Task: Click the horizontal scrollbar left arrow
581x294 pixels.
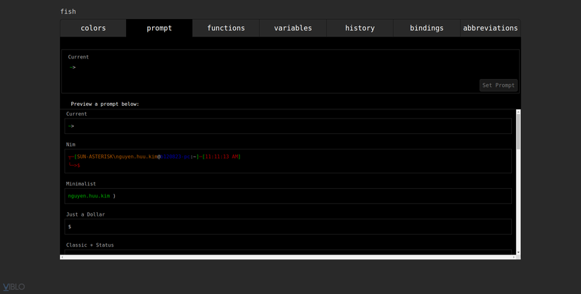Action: [x=62, y=257]
